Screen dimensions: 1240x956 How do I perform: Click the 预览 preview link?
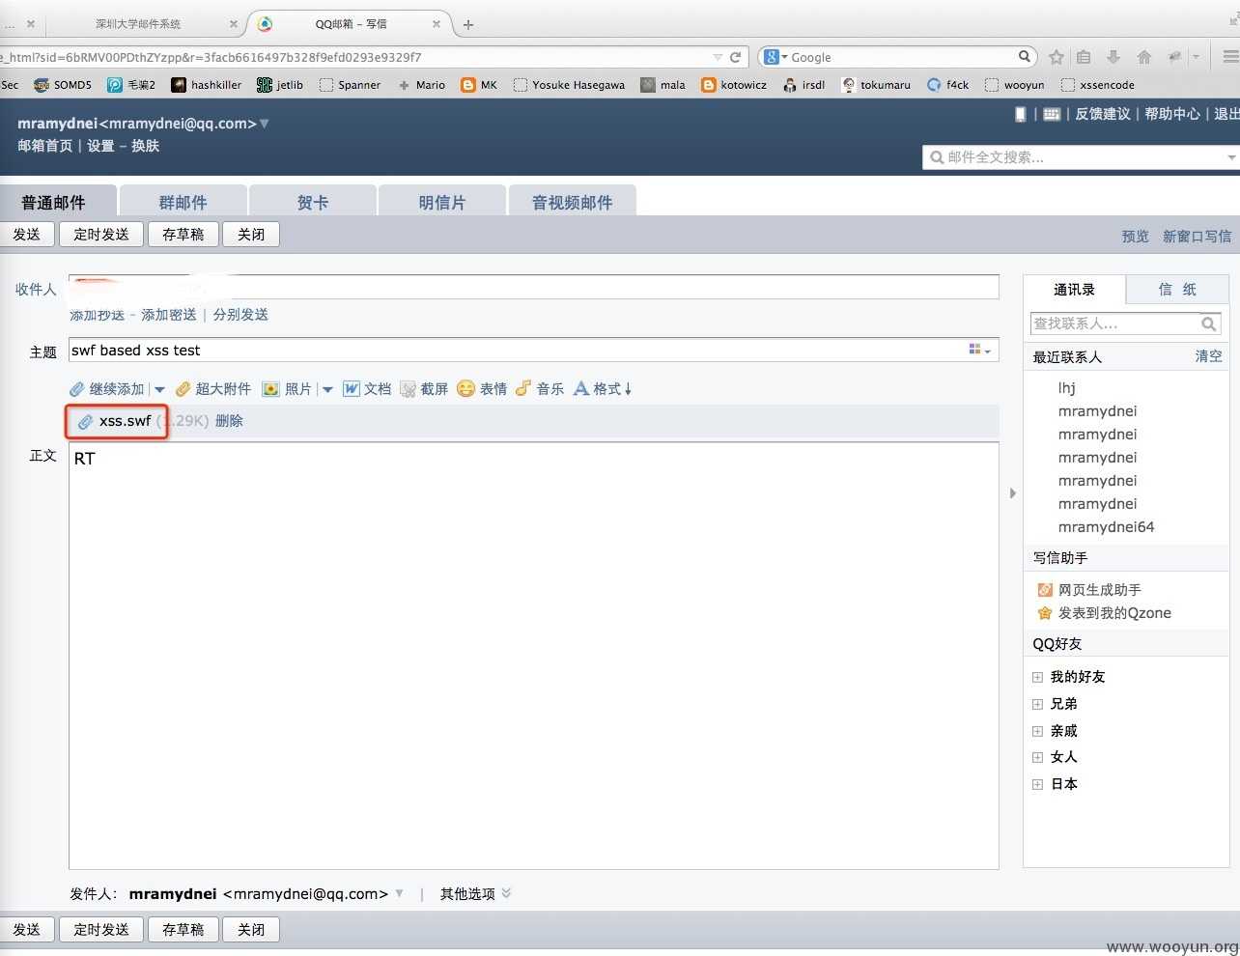pyautogui.click(x=1136, y=237)
